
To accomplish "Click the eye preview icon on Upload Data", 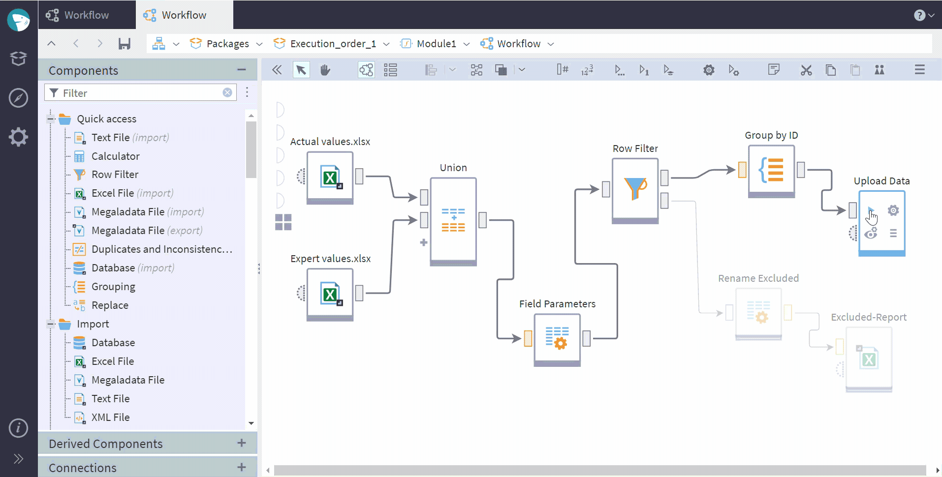I will tap(871, 233).
